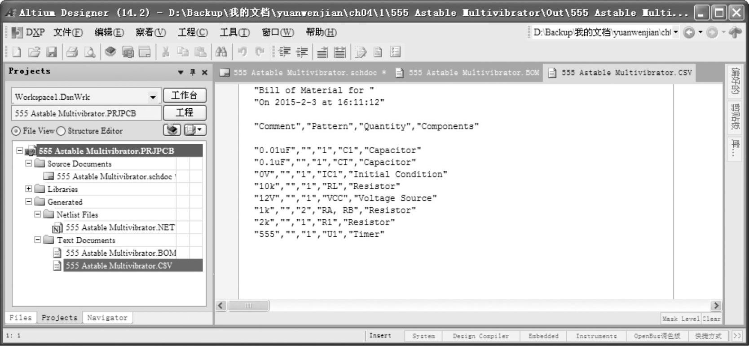Open the 工具(T) menu
The image size is (749, 346).
pos(234,32)
